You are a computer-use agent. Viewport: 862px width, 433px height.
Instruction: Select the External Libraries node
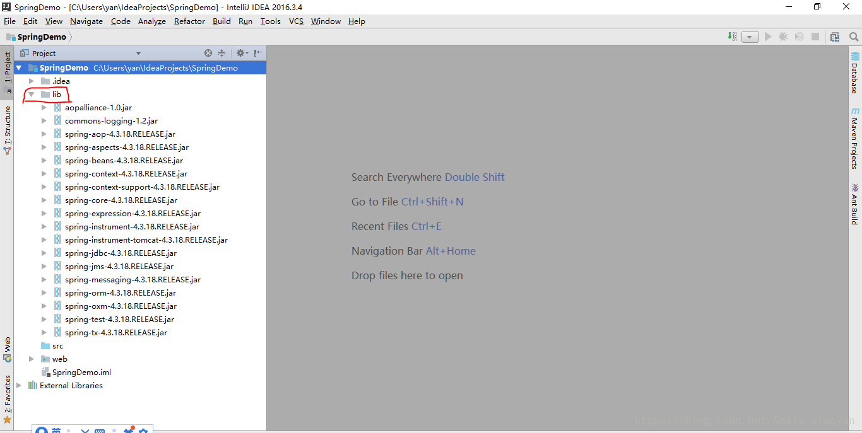point(71,385)
